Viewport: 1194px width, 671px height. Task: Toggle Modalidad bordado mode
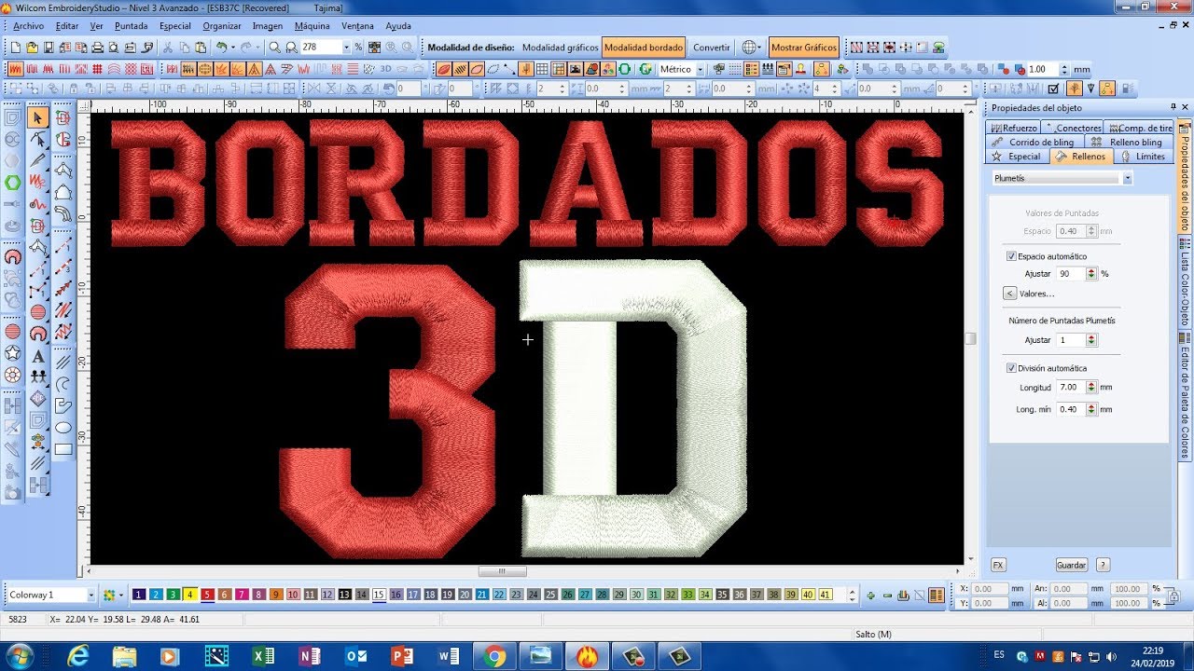pos(644,47)
